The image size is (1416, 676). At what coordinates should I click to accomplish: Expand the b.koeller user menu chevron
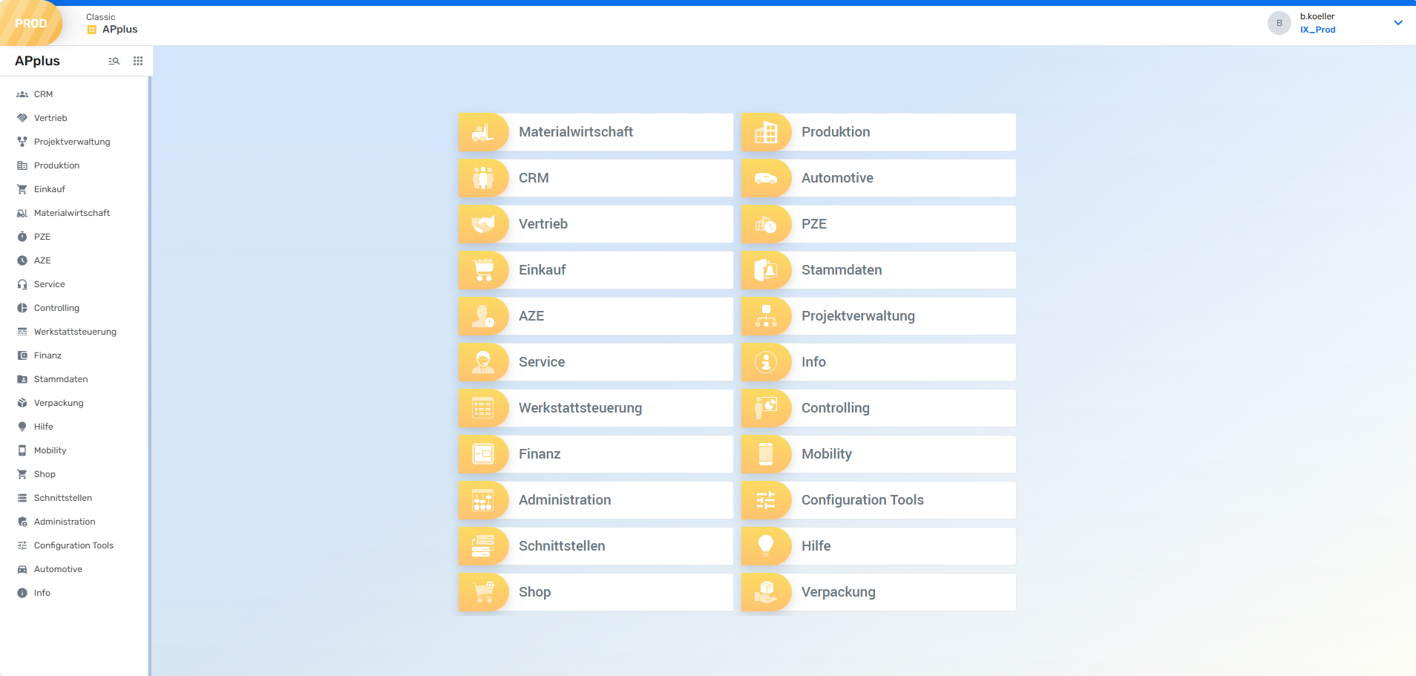pyautogui.click(x=1398, y=23)
